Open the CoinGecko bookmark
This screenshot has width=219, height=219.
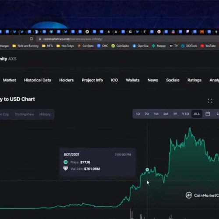click(x=120, y=46)
